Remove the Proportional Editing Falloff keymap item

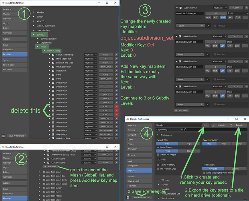click(x=116, y=154)
